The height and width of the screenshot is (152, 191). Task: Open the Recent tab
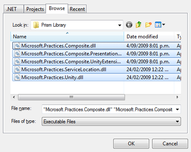[77, 9]
